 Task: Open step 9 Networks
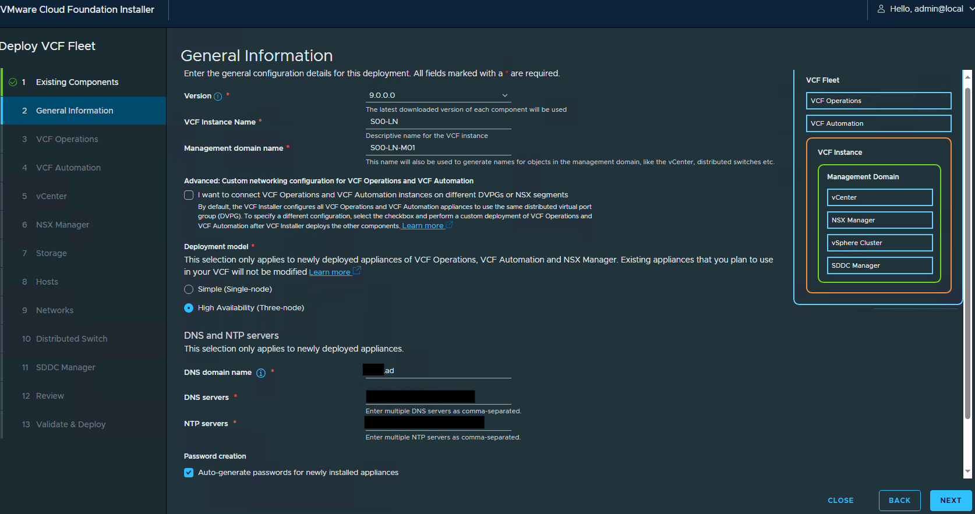point(83,310)
